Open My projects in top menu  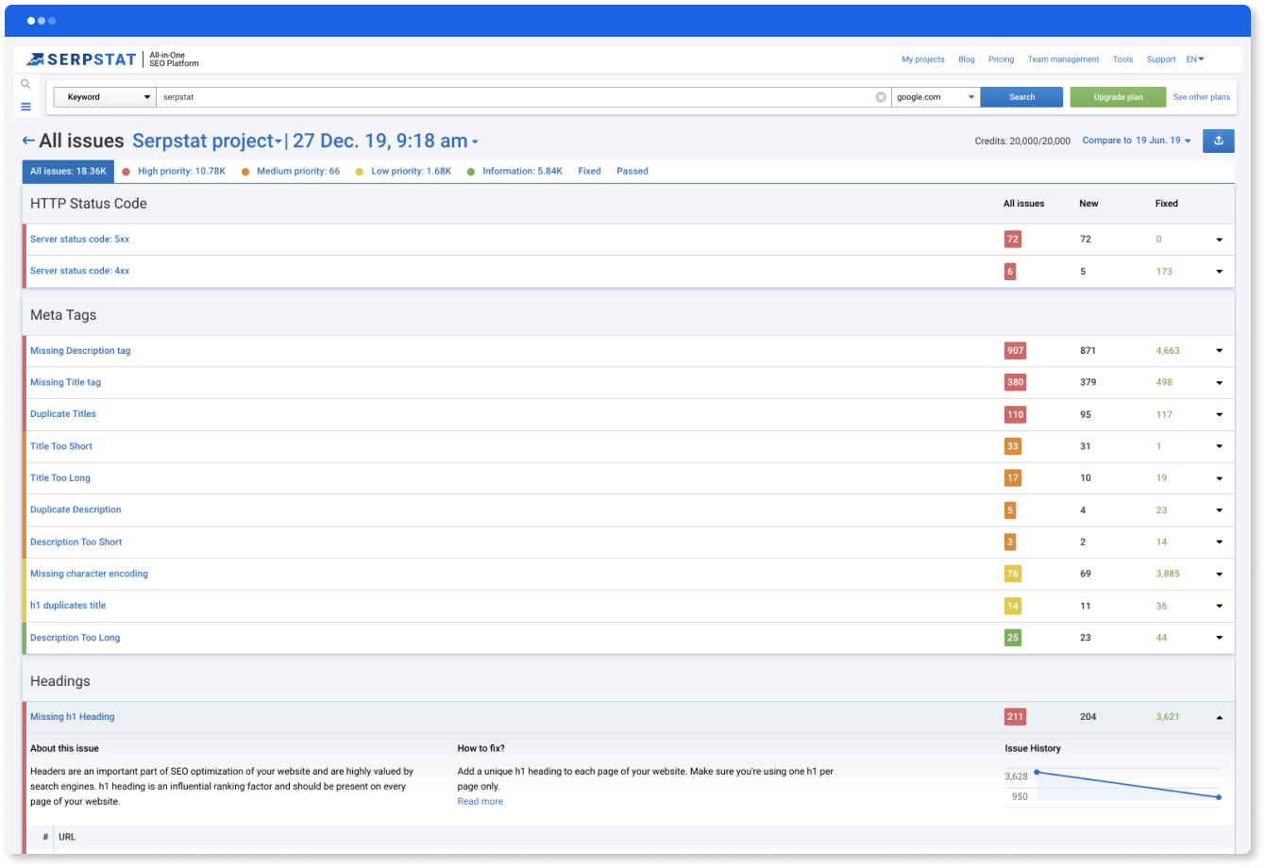coord(923,59)
